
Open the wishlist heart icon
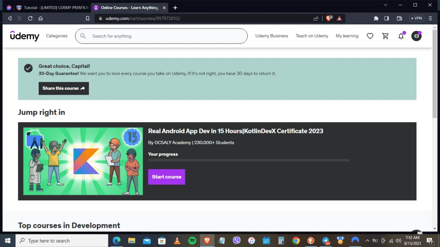370,36
